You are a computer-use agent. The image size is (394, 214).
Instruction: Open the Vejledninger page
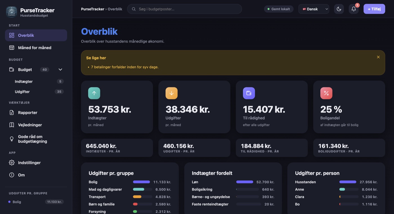point(36,125)
